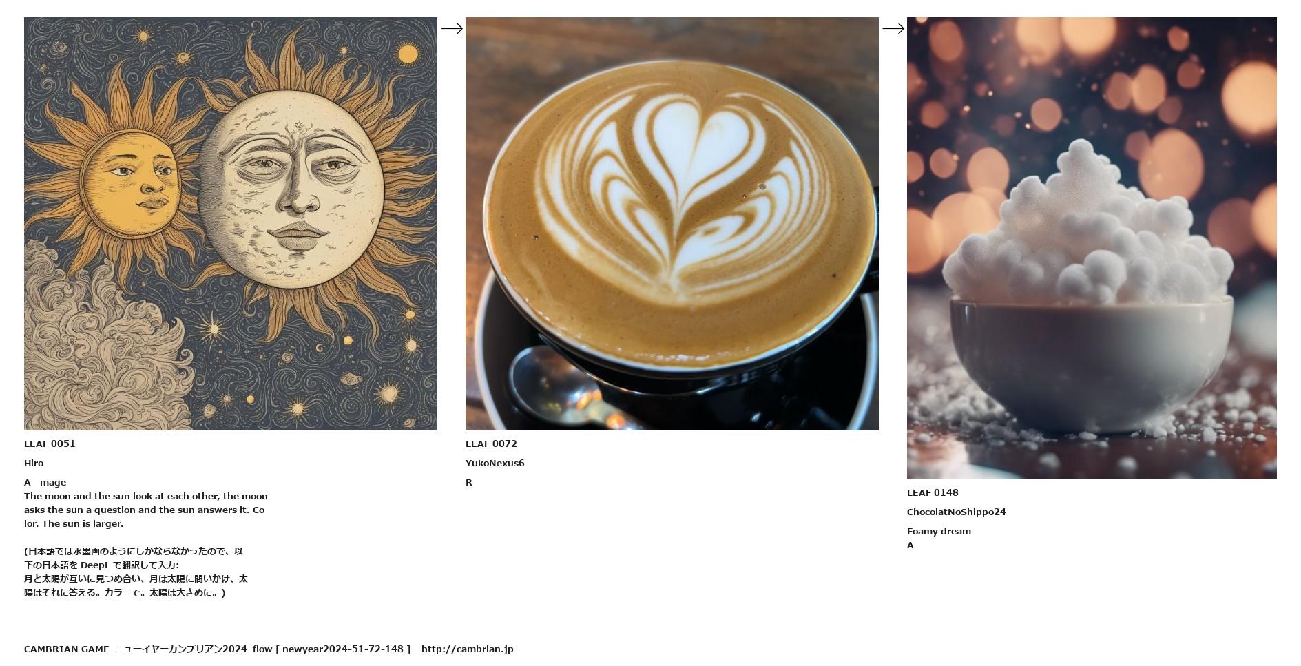Screen dimensions: 1301x666
Task: Click the arrow between latte and foam images
Action: tap(893, 28)
